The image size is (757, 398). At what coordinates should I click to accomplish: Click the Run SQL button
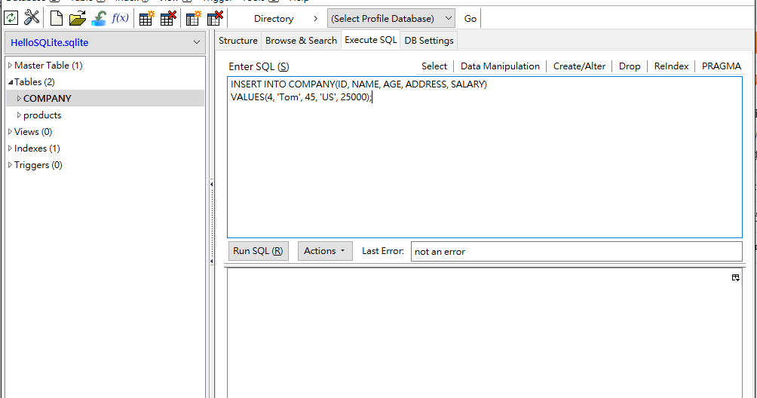pos(259,251)
